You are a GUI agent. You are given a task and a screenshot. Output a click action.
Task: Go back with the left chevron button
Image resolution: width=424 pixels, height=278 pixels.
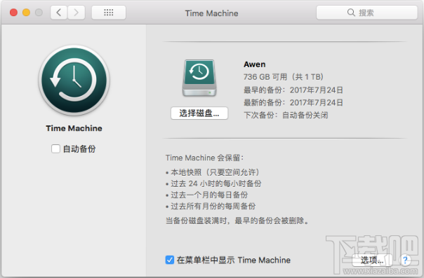click(x=59, y=13)
